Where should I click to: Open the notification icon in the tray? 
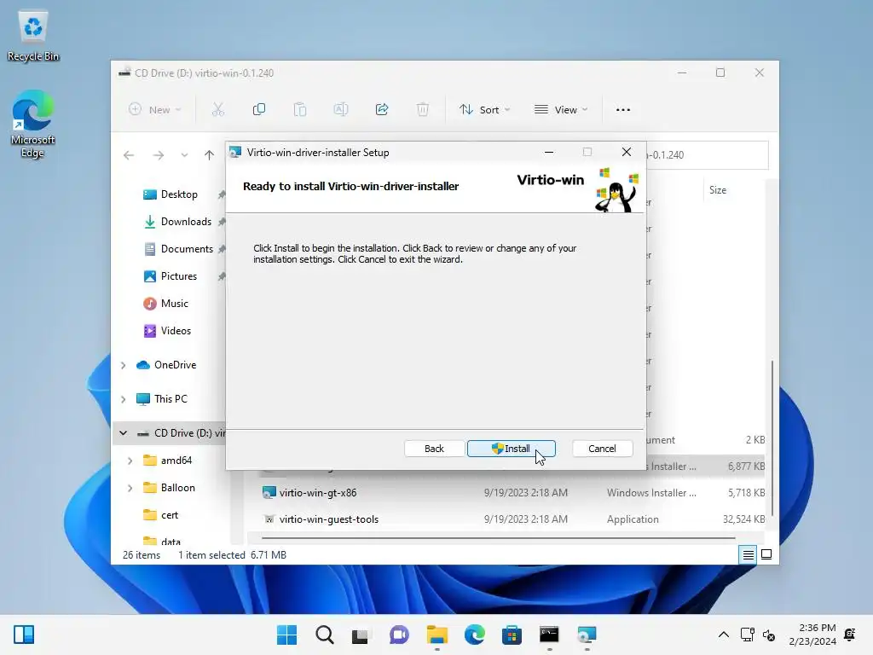[x=850, y=634]
